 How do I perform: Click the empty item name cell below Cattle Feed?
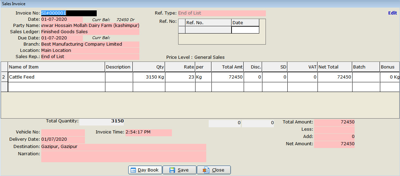click(x=56, y=87)
